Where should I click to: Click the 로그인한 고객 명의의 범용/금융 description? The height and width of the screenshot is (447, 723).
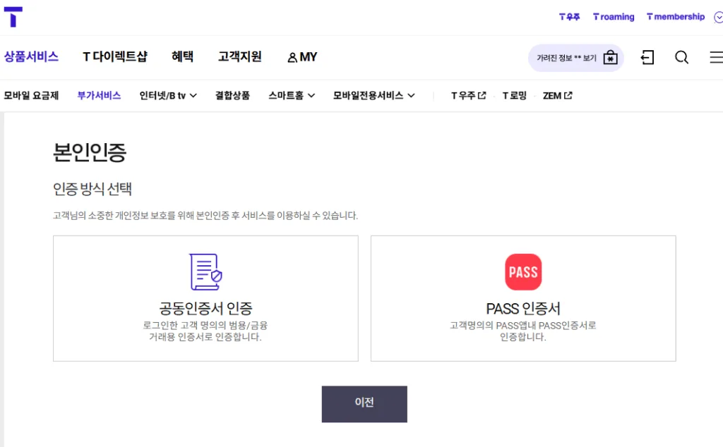coord(205,331)
